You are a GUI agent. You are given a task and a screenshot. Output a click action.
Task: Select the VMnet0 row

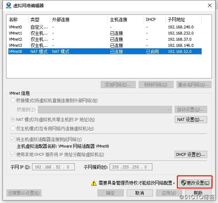tap(105, 27)
